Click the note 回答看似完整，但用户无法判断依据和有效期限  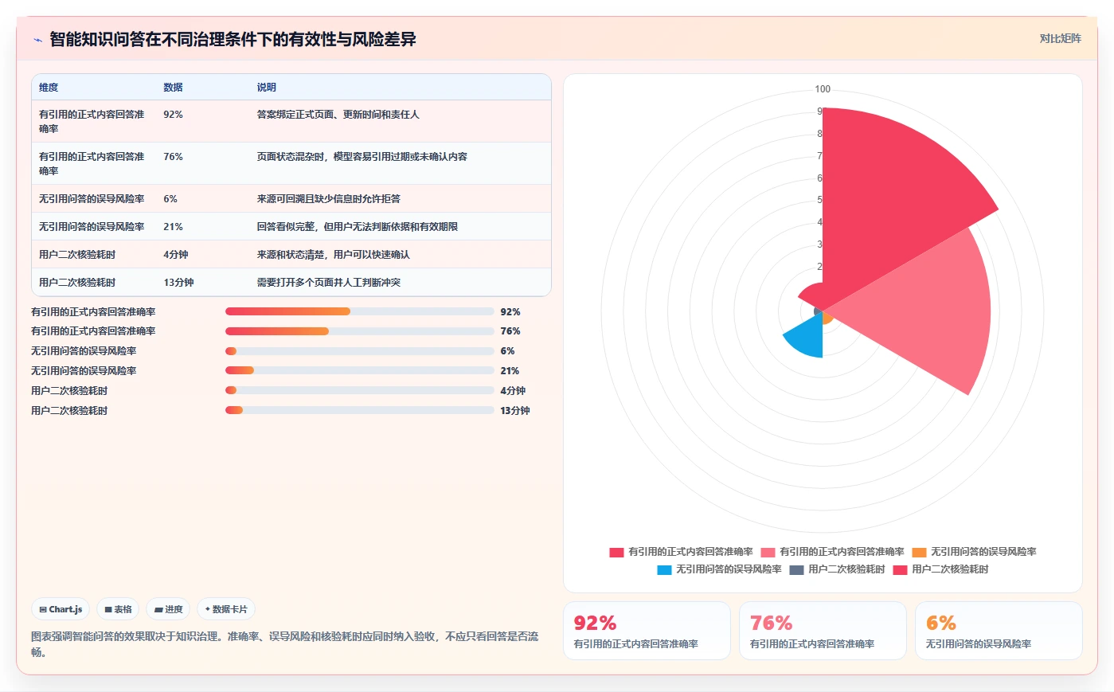[x=357, y=227]
